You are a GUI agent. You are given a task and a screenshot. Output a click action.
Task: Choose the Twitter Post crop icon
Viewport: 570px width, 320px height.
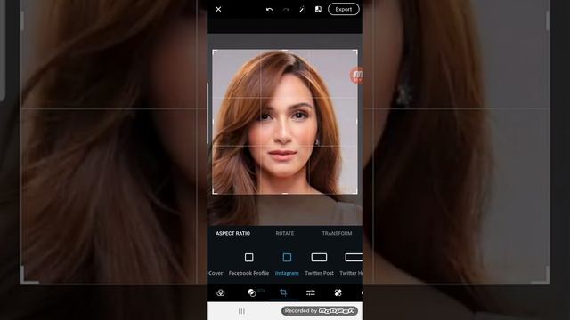[319, 258]
